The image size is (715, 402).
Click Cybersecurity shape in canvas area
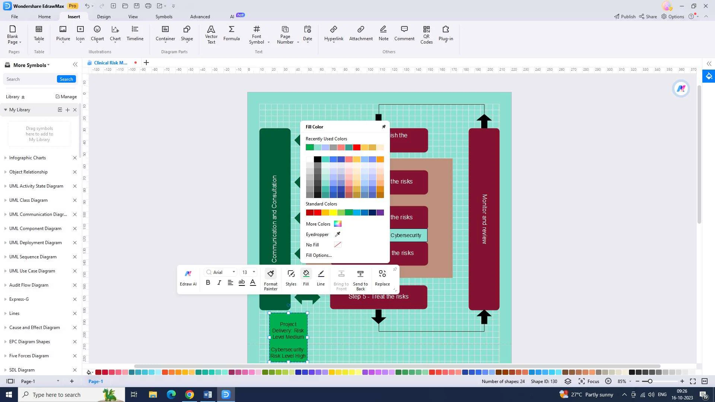click(406, 235)
